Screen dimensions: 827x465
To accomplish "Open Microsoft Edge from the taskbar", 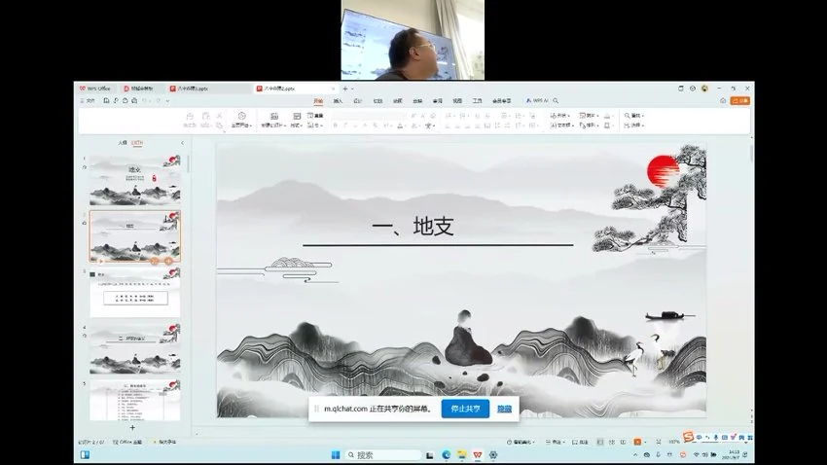I will click(x=447, y=455).
